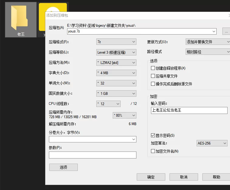This screenshot has height=190, width=230.
Task: Open the browse button with three dots
Action: coord(226,31)
